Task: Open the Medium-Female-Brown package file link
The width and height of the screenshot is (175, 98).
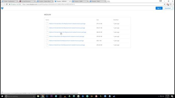Action: 68,32
